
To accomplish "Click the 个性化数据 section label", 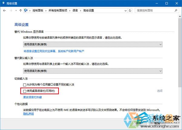I will 21,104.
